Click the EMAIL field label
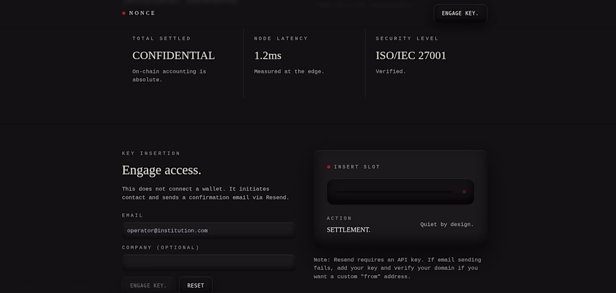The image size is (616, 293). 132,215
